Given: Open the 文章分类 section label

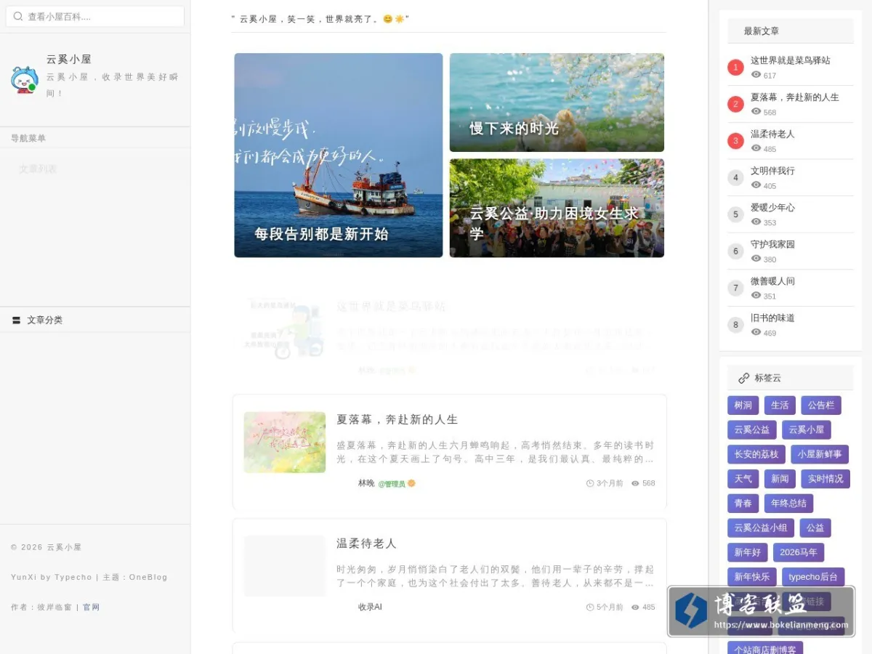Looking at the screenshot, I should point(45,320).
